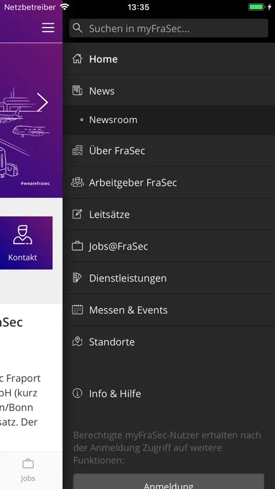Click the Messen & Events calendar icon
Image resolution: width=275 pixels, height=489 pixels.
77,310
